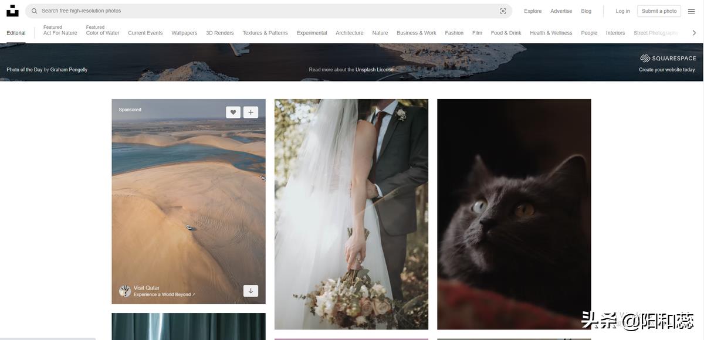Click the Log in link
The height and width of the screenshot is (340, 704).
click(622, 11)
